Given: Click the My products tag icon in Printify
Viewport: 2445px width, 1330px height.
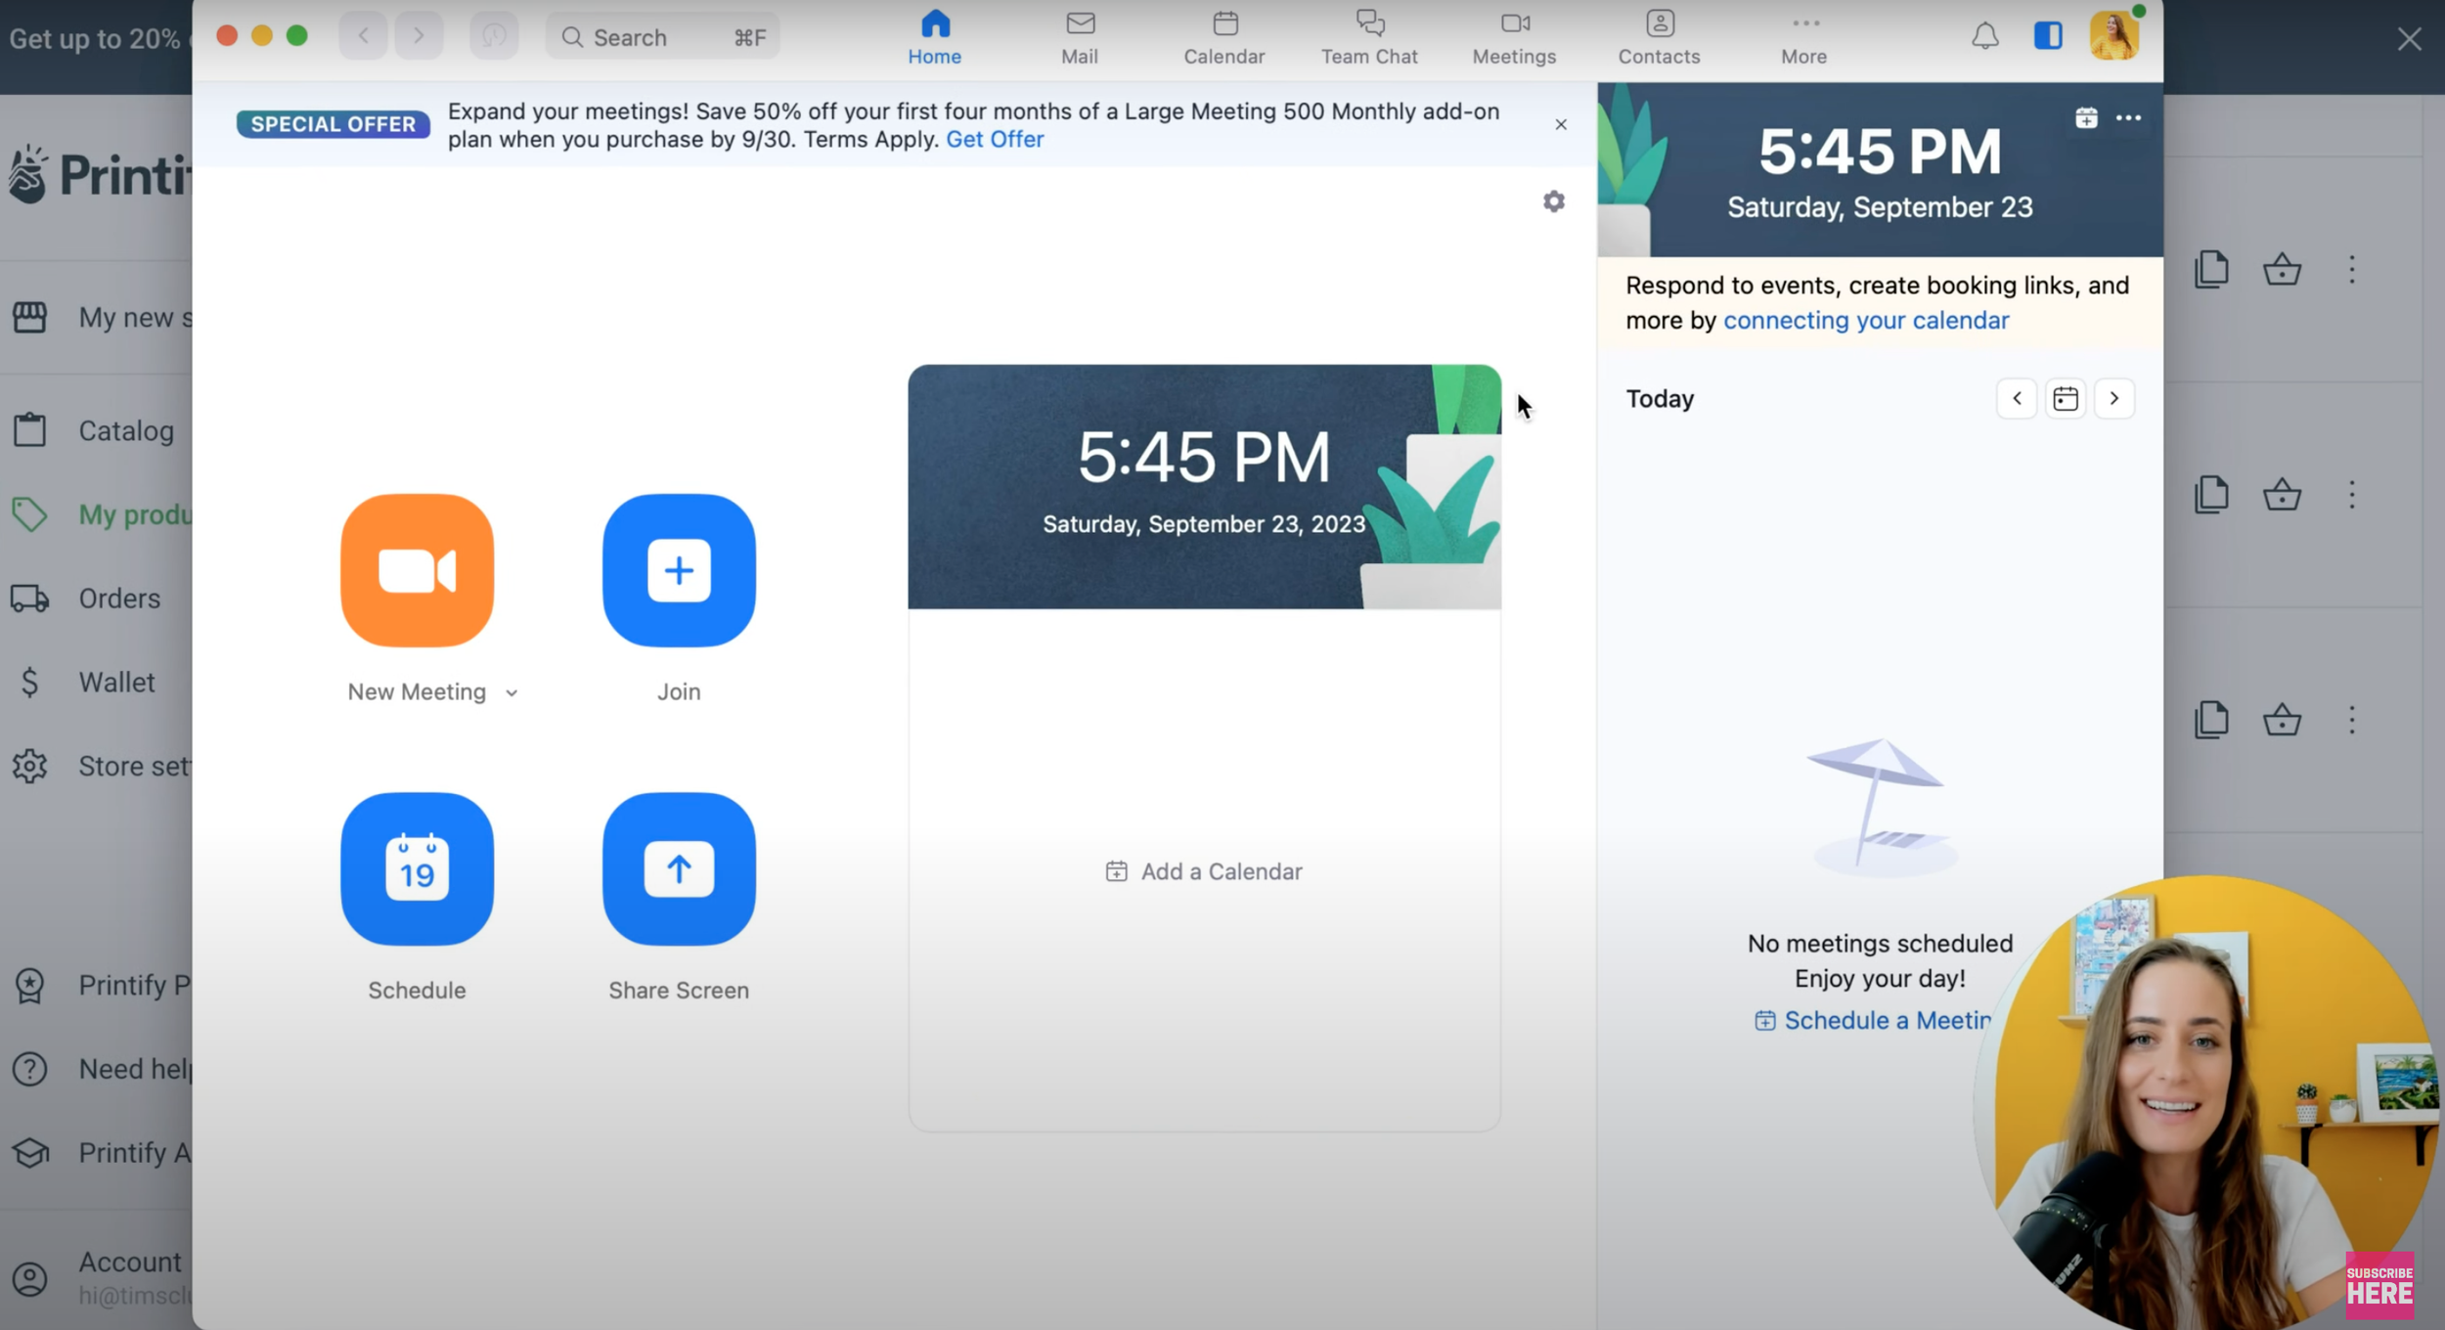Looking at the screenshot, I should [x=29, y=514].
